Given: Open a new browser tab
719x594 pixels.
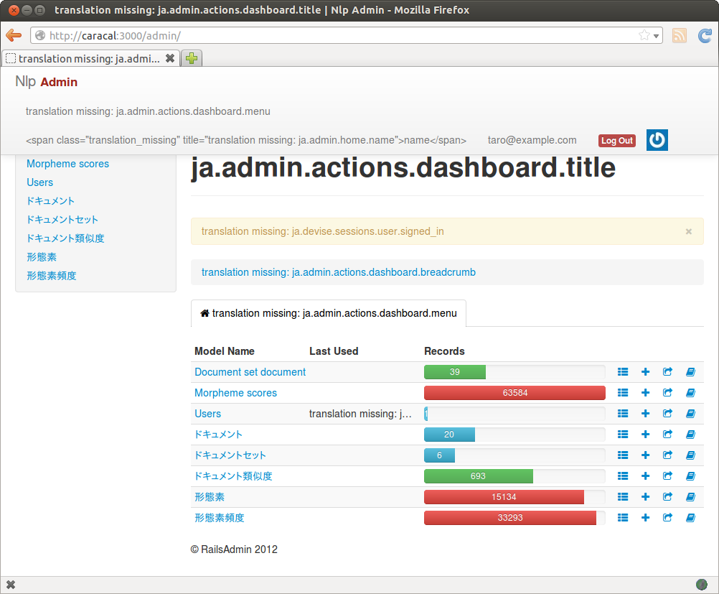Looking at the screenshot, I should click(x=192, y=59).
